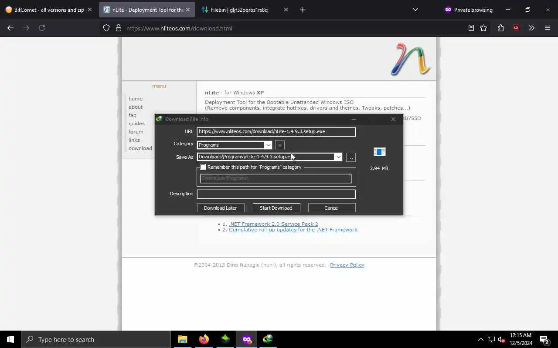Go back to previous page
The width and height of the screenshot is (558, 348).
point(10,28)
